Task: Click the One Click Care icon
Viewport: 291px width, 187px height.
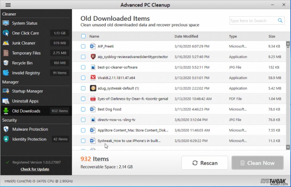Action: point(6,33)
